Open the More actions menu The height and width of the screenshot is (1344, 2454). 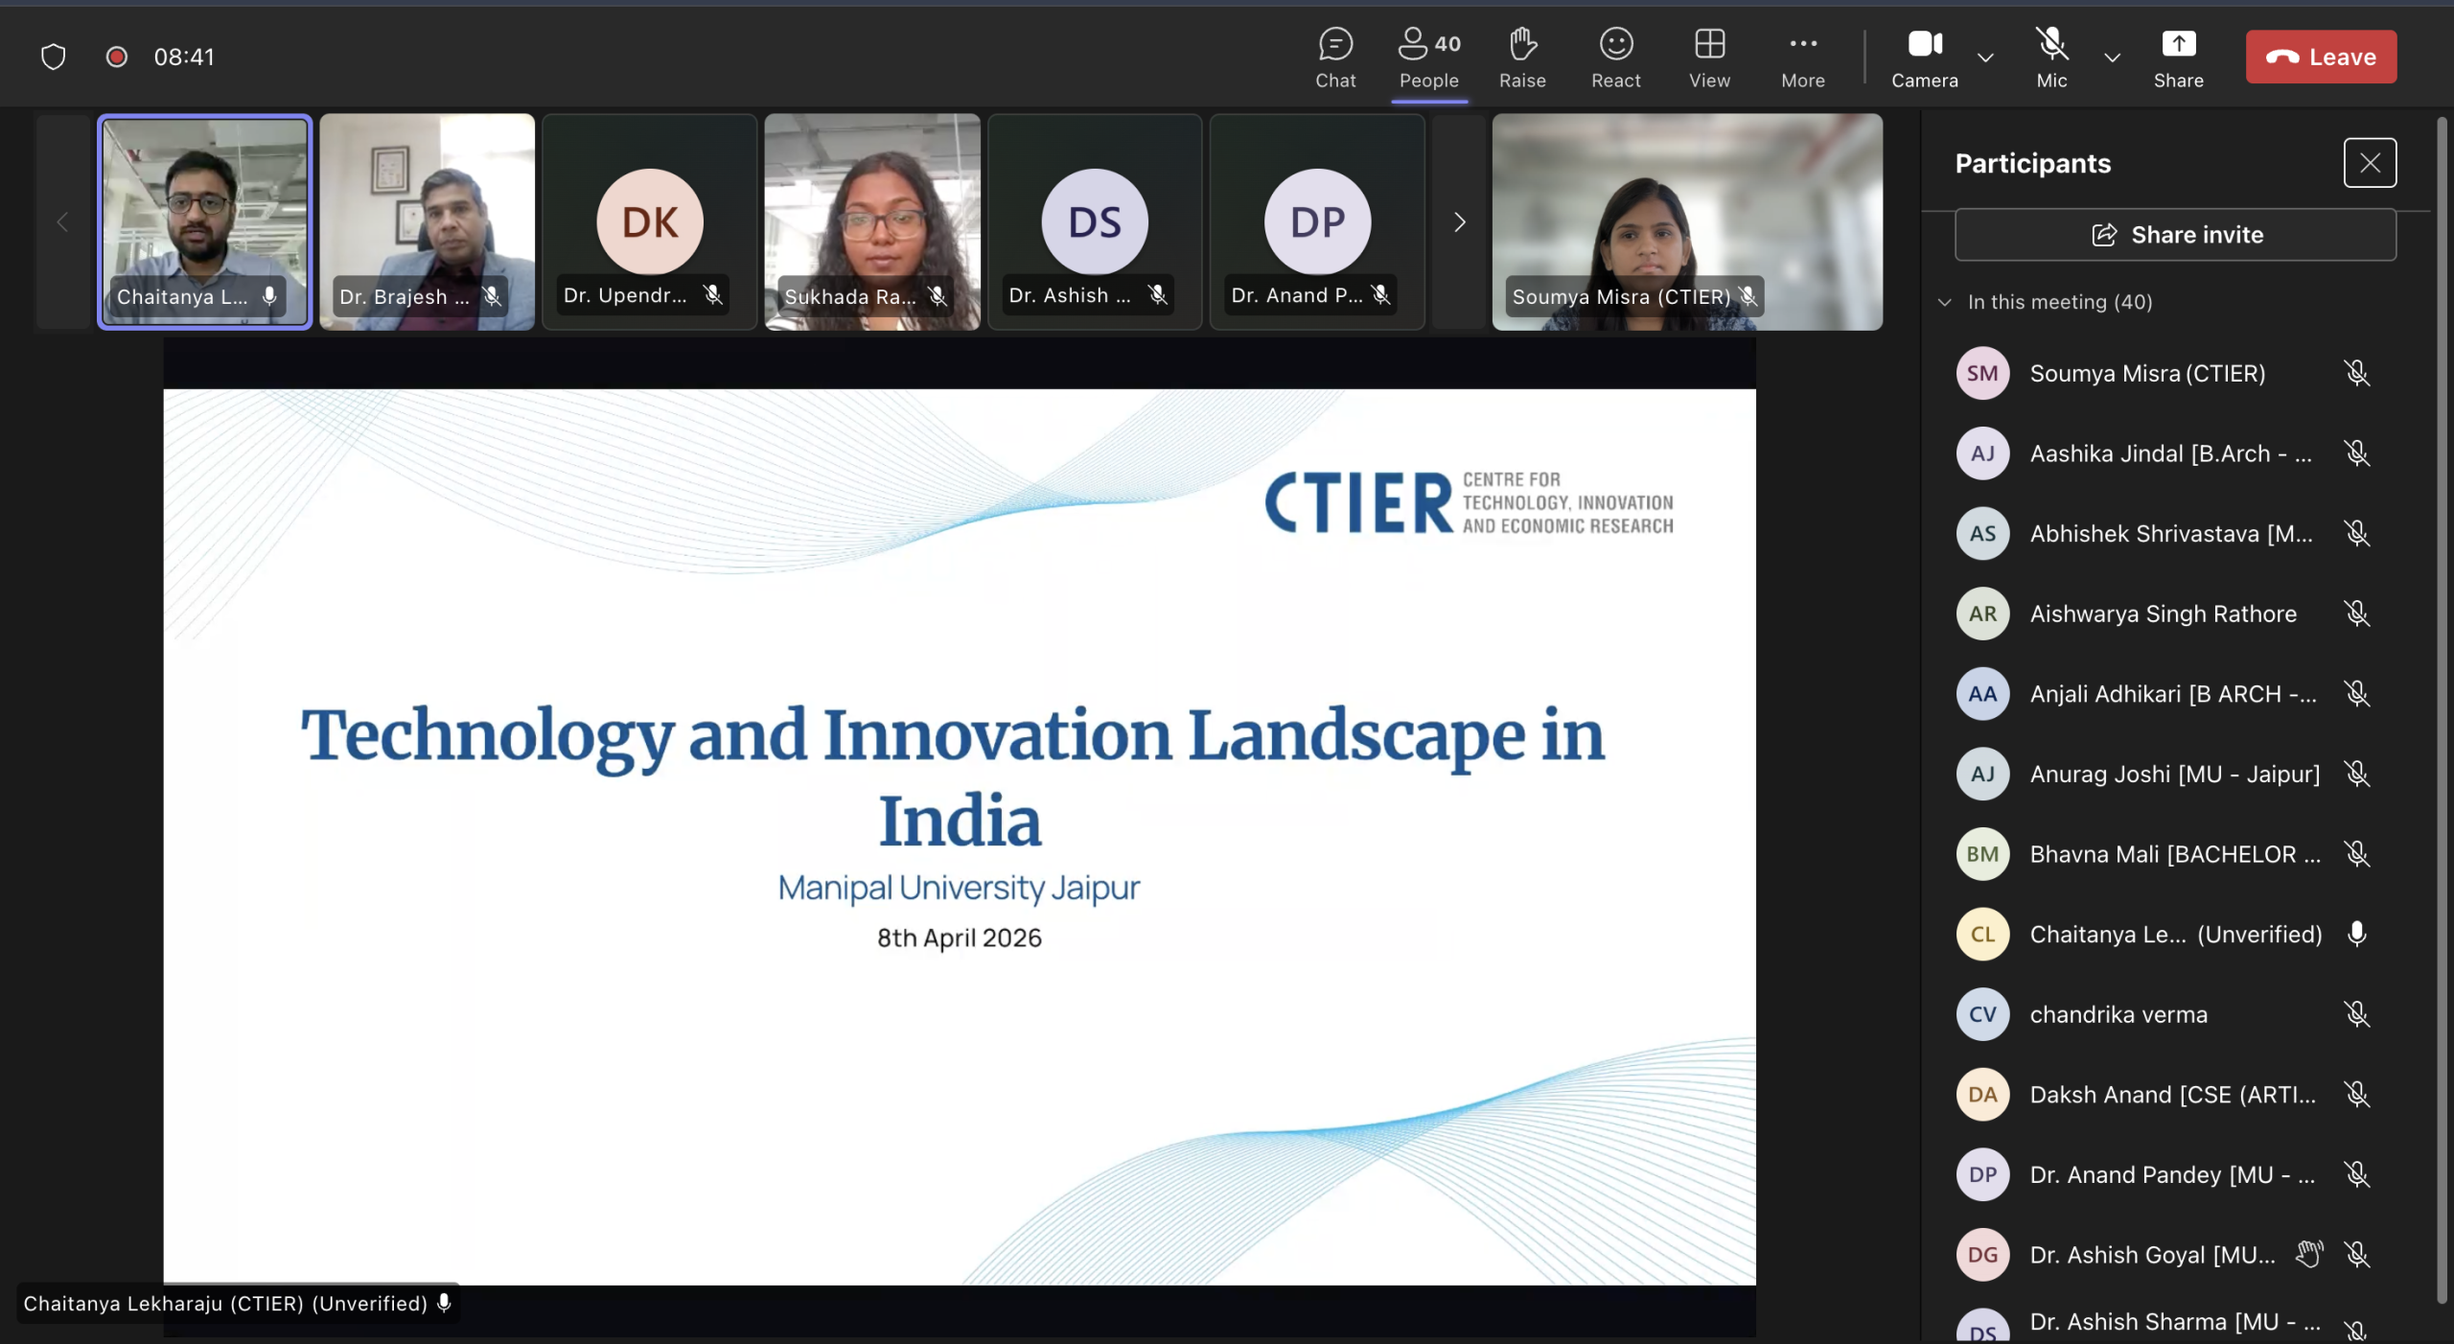(1802, 58)
